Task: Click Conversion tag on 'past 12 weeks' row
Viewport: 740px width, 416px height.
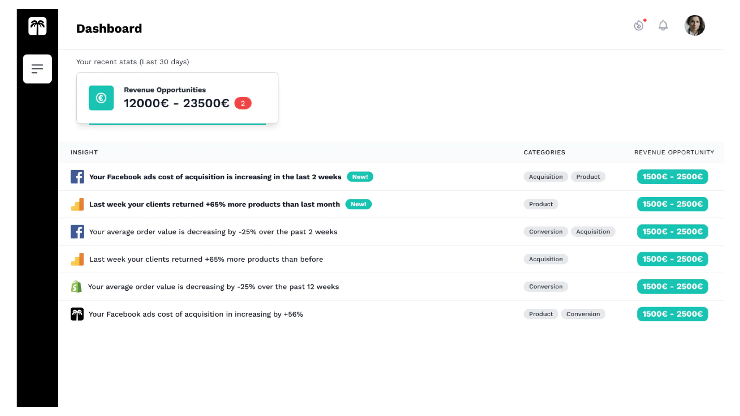Action: tap(546, 287)
